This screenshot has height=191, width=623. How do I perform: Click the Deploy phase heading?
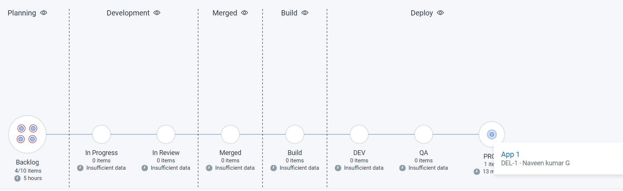pos(422,13)
